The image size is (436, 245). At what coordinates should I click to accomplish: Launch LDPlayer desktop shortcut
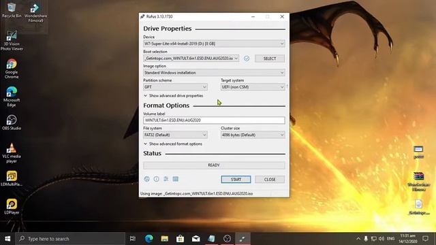(12, 207)
